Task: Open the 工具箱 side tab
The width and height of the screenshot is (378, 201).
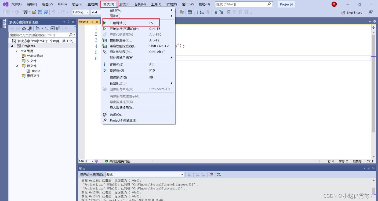Action: [4, 24]
